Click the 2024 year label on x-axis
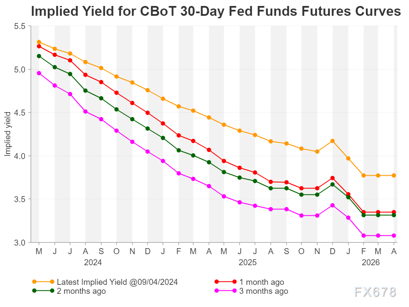The height and width of the screenshot is (307, 409). click(93, 262)
